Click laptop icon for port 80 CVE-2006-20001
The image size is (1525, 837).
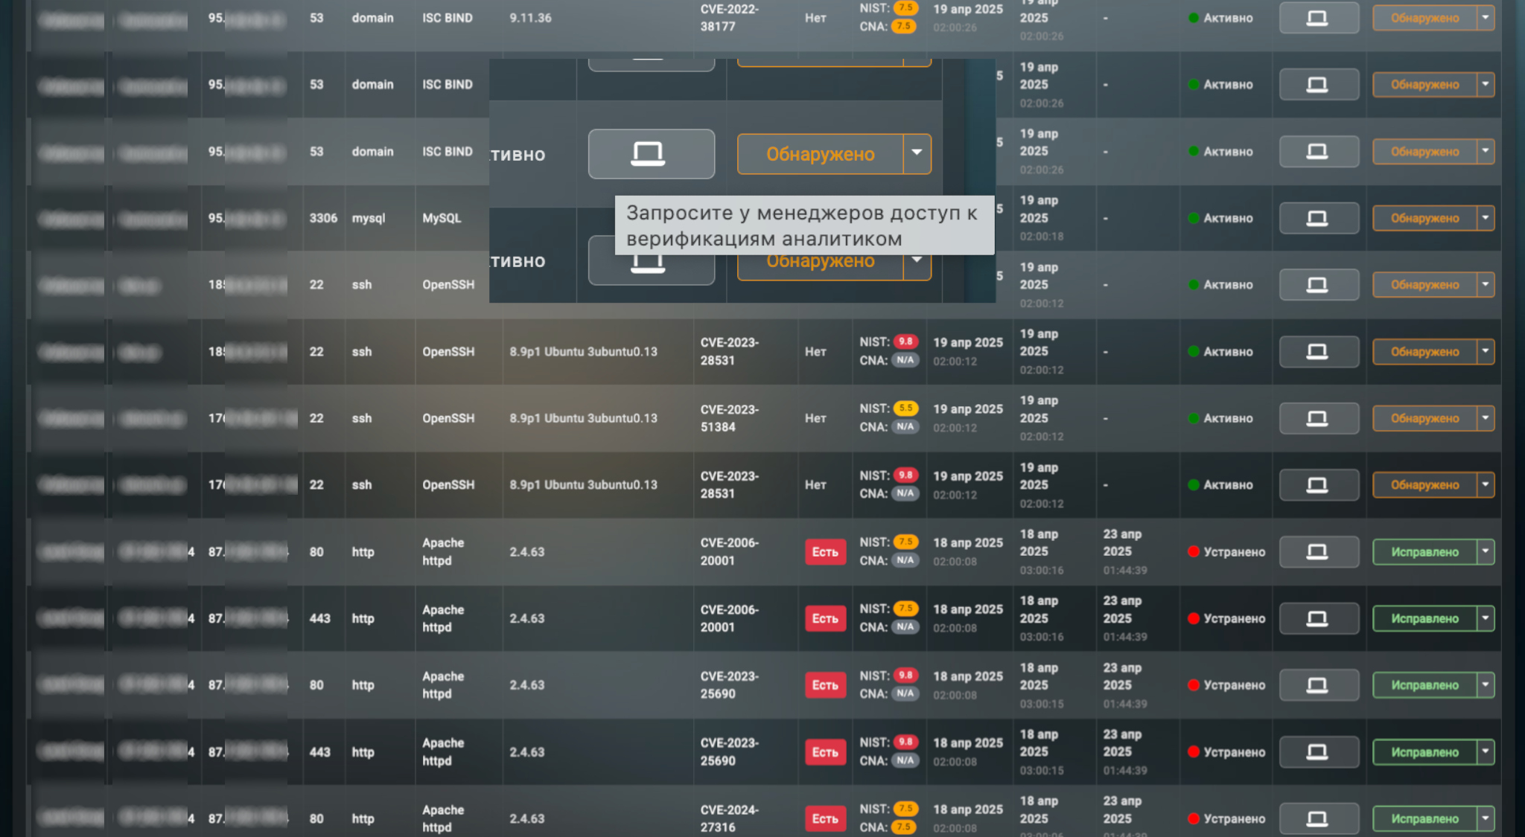point(1318,551)
